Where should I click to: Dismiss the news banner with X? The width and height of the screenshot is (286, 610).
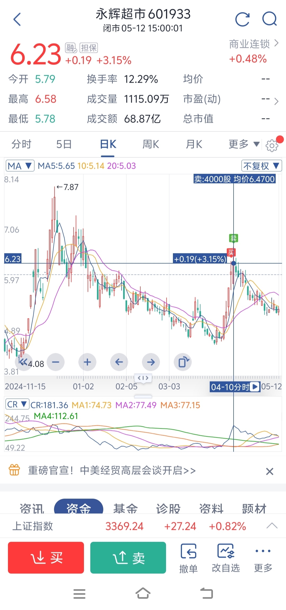tap(270, 471)
